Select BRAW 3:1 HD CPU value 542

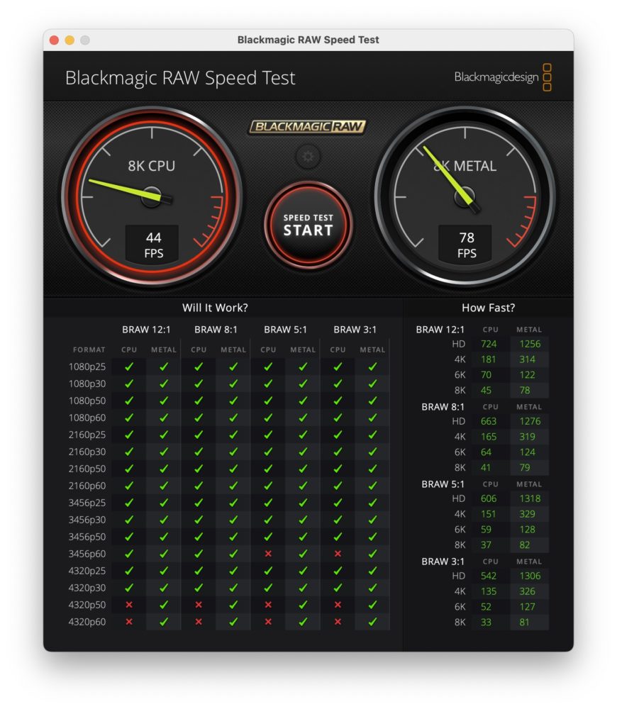click(489, 576)
